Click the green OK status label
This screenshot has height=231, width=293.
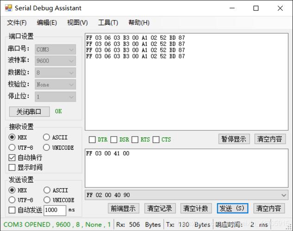[x=58, y=111]
